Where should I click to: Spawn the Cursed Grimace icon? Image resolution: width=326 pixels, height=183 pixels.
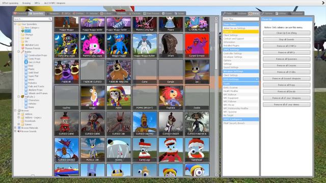click(197, 46)
